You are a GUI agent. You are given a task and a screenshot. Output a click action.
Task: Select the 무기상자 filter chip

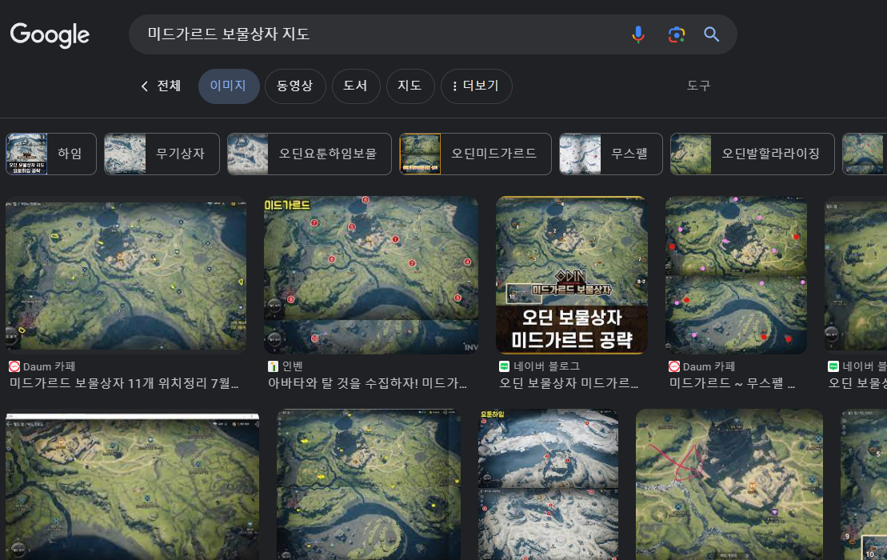(162, 154)
